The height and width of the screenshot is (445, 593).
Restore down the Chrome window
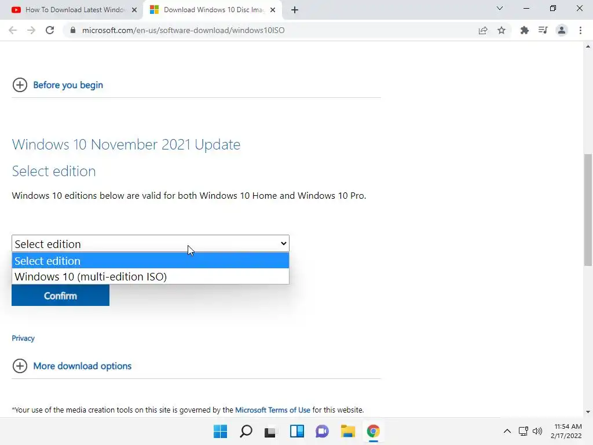point(553,8)
